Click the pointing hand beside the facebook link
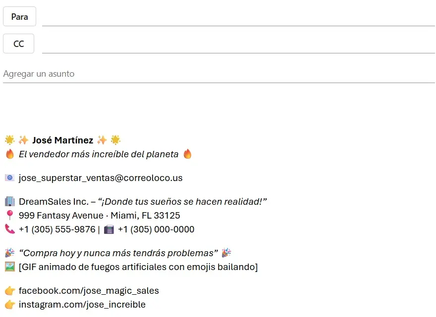The height and width of the screenshot is (317, 436). (9, 290)
